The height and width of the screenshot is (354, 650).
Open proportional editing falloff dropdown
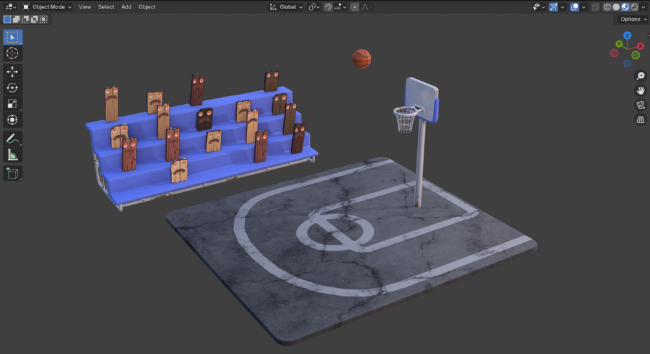pyautogui.click(x=367, y=6)
